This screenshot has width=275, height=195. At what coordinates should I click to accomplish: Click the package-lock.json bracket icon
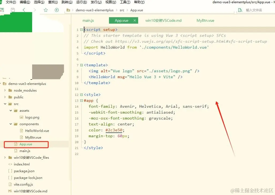10,178
